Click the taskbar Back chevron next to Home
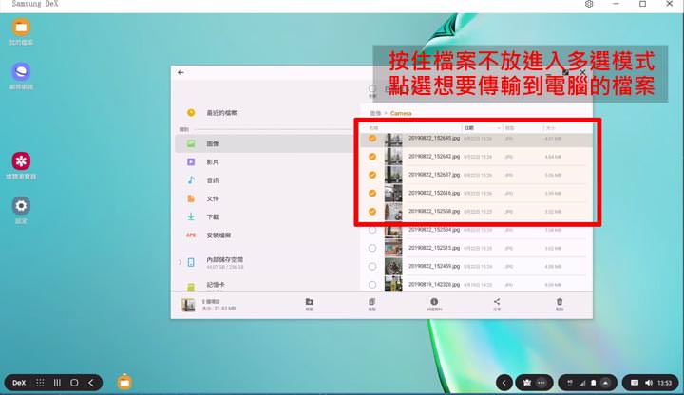 91,383
